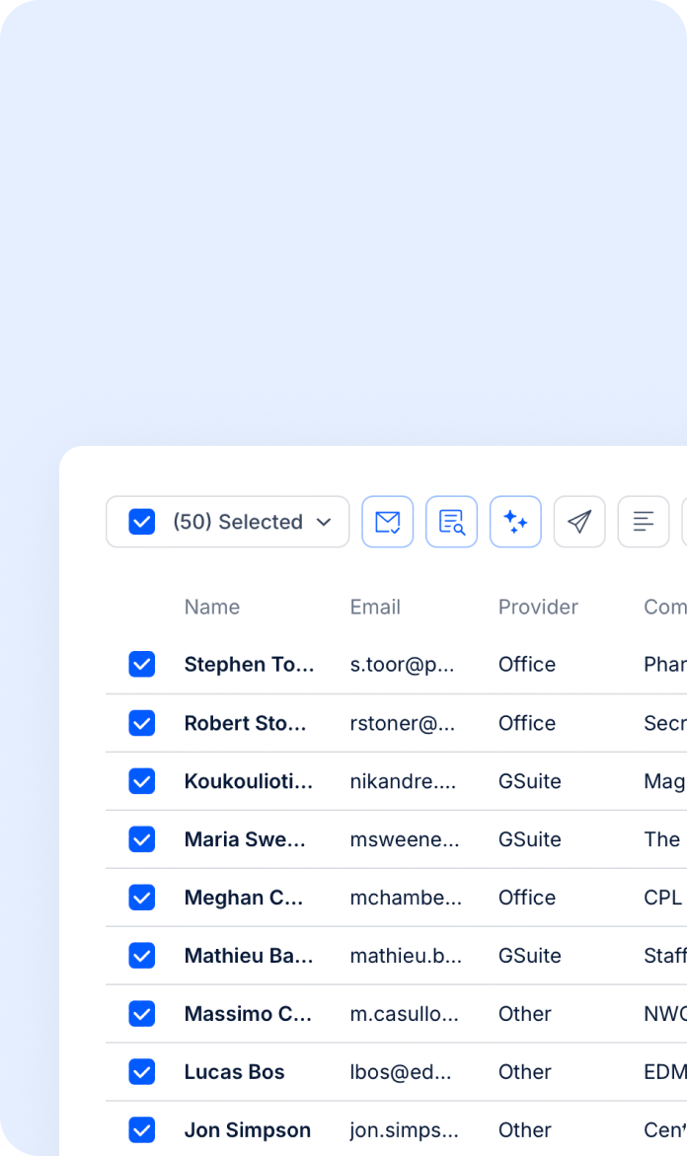The image size is (687, 1156).
Task: Click email mchambe...
Action: [x=406, y=898]
